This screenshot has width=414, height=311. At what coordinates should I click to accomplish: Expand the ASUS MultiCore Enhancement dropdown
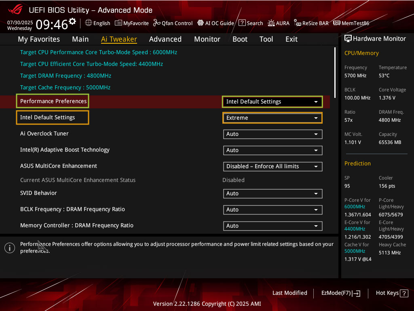click(272, 166)
